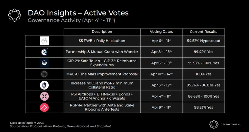Select the Apr 10th - 14th voting dates
Viewport: 249px width, 132px height.
(x=162, y=74)
